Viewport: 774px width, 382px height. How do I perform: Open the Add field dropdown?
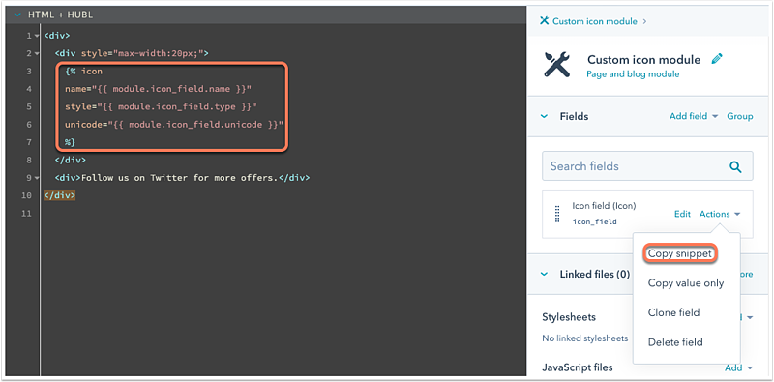(x=694, y=116)
